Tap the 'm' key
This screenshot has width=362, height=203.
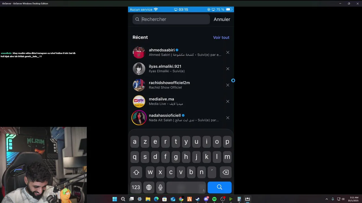(227, 157)
